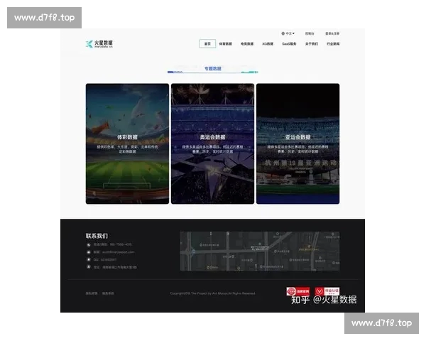Open the XG数据 menu item
Screen dimensions: 426x341
click(268, 44)
